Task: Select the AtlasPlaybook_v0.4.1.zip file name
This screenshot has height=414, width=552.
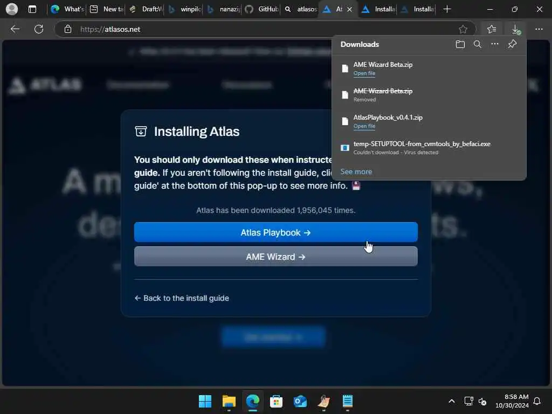Action: [x=388, y=118]
